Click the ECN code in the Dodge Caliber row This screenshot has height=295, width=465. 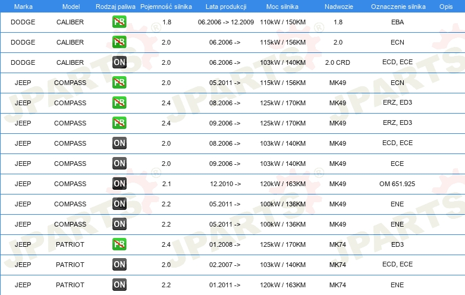coord(397,42)
